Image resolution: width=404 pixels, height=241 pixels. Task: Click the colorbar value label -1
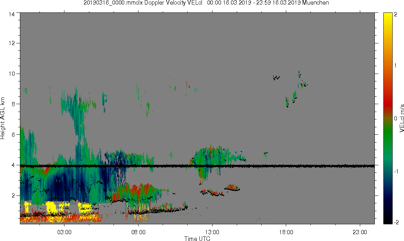click(x=396, y=171)
